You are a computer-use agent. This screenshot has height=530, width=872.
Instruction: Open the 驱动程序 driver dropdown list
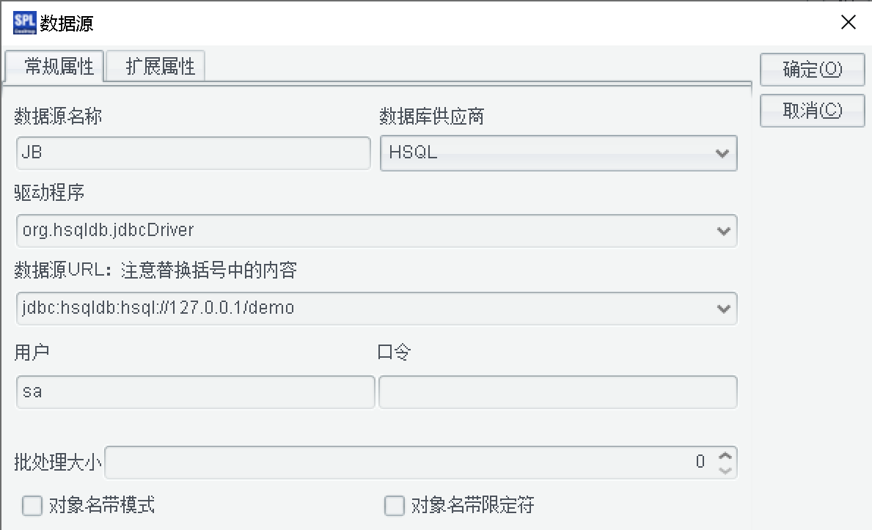(722, 231)
